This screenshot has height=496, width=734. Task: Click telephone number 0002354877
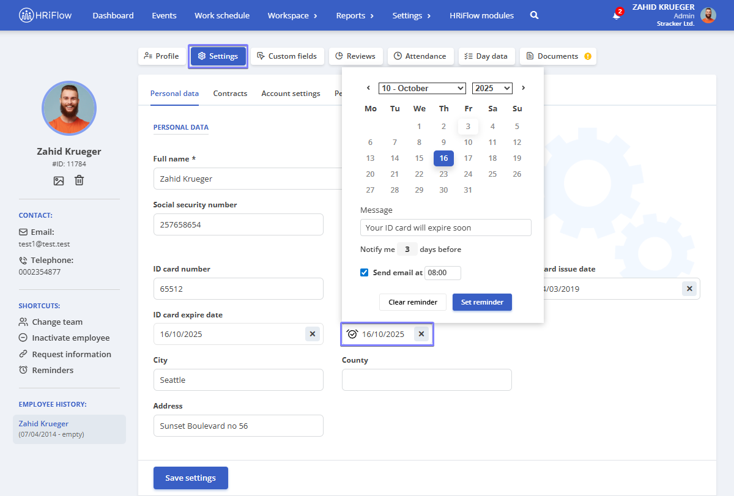(40, 272)
